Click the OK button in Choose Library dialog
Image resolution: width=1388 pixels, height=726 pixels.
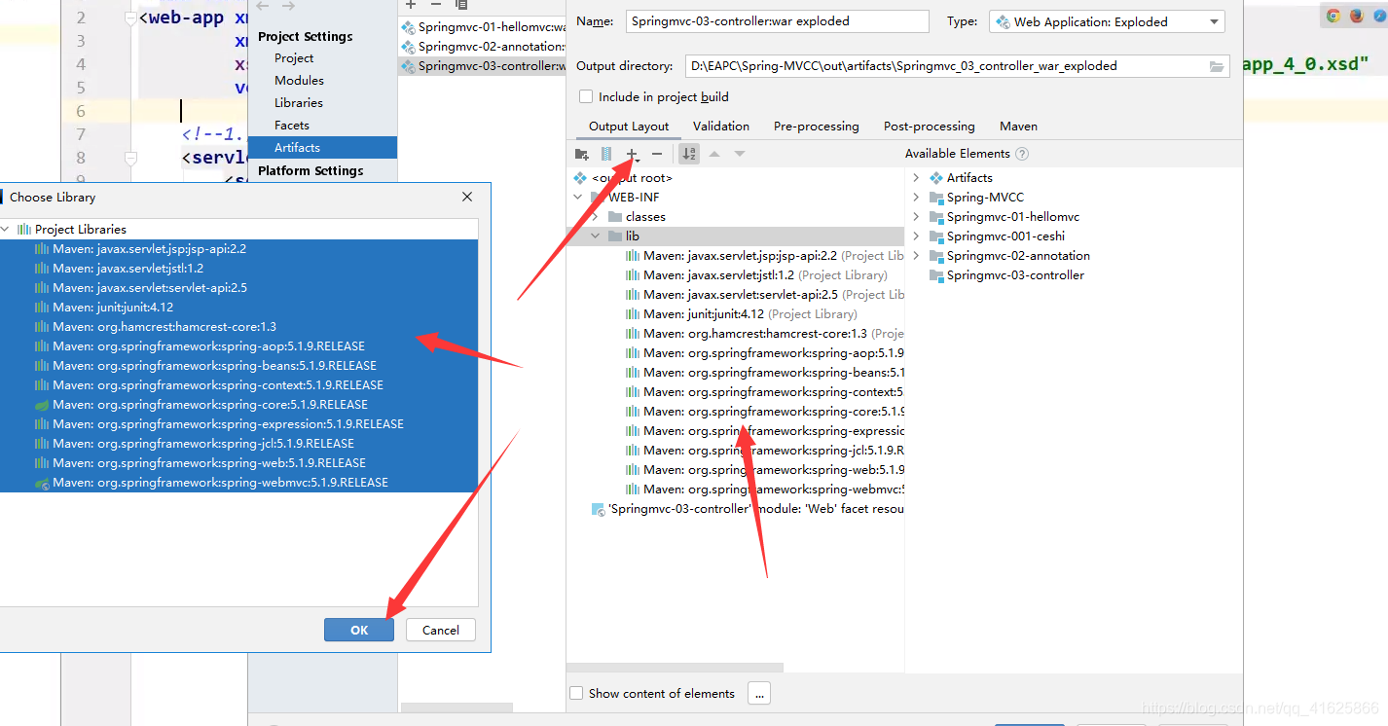pyautogui.click(x=358, y=629)
